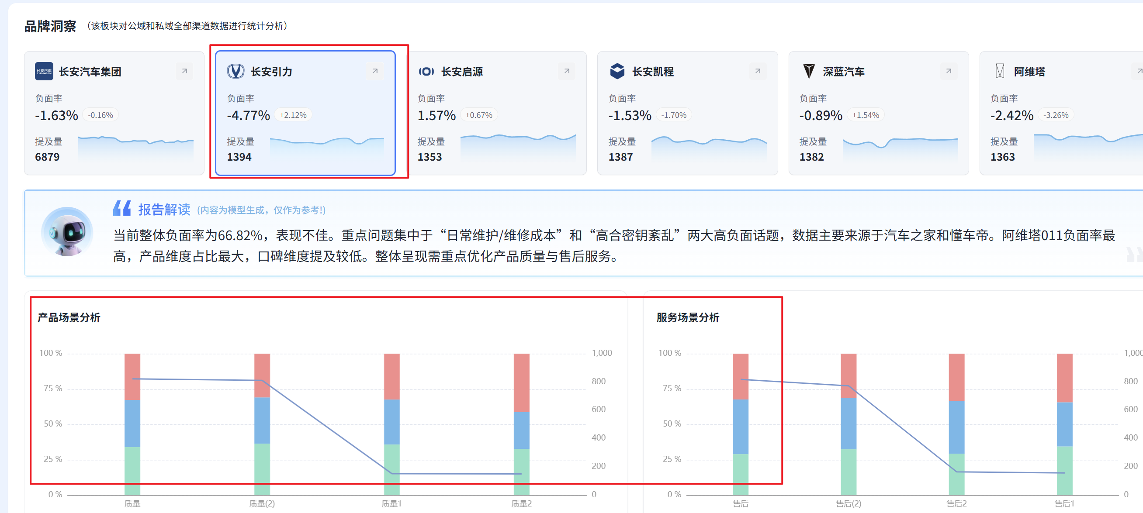Click the -0.89% negative rate value
1143x513 pixels.
pyautogui.click(x=821, y=115)
